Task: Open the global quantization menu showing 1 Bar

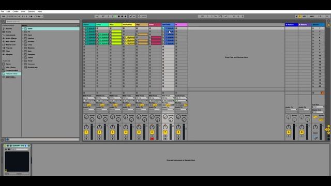Action: click(x=39, y=16)
